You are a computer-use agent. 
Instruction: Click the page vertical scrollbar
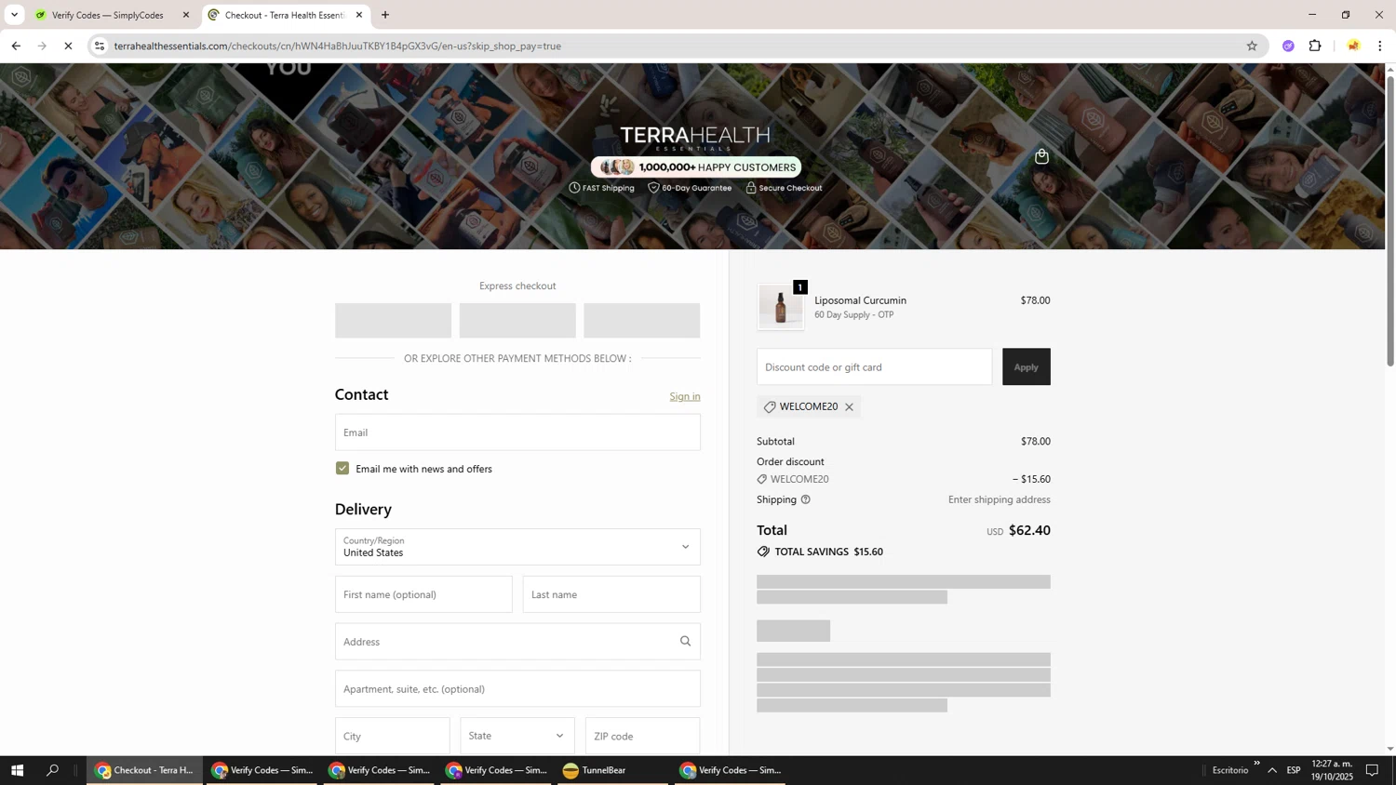point(1390,221)
